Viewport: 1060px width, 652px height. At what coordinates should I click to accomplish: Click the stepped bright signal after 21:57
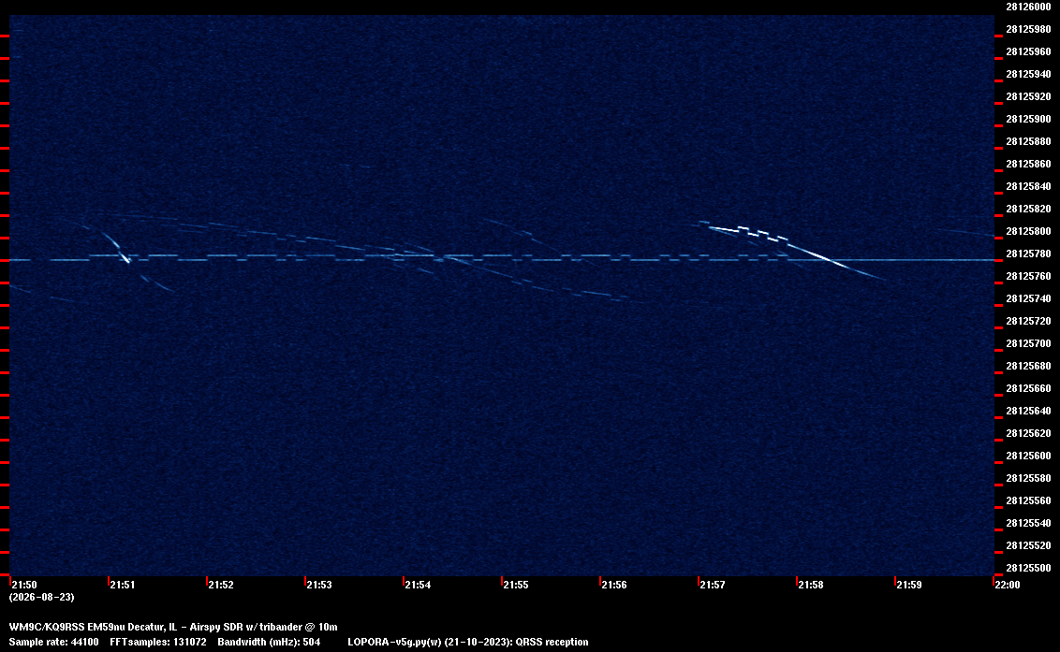pyautogui.click(x=745, y=231)
